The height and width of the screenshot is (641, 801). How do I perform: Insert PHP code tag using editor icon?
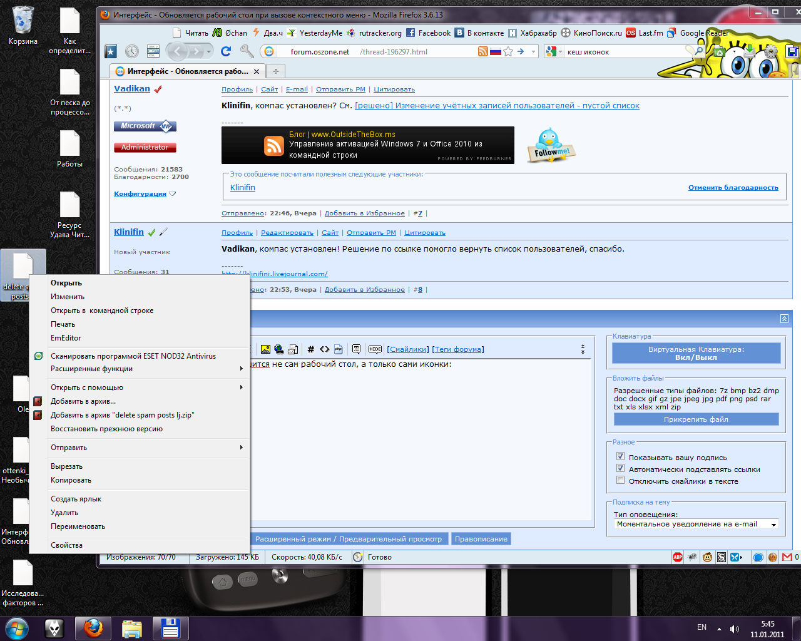[339, 349]
